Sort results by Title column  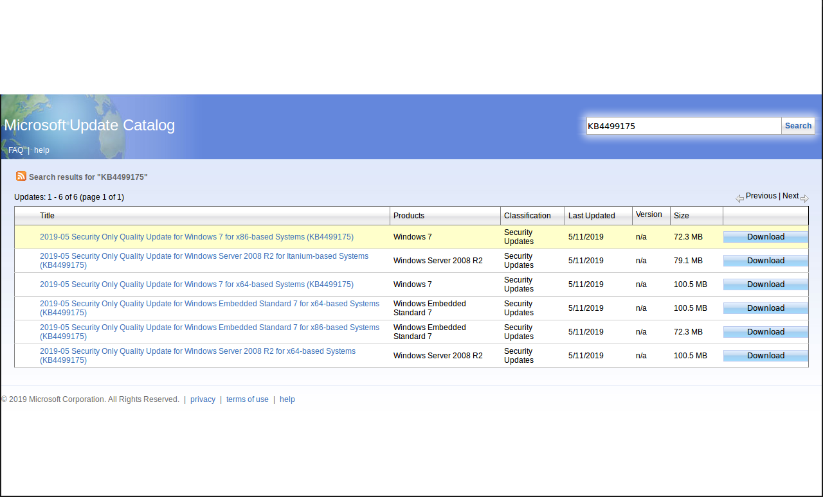pos(47,216)
